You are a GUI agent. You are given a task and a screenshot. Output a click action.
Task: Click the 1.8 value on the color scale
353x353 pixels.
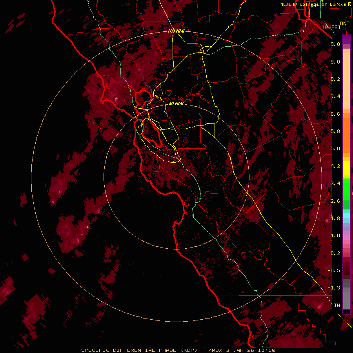(335, 218)
